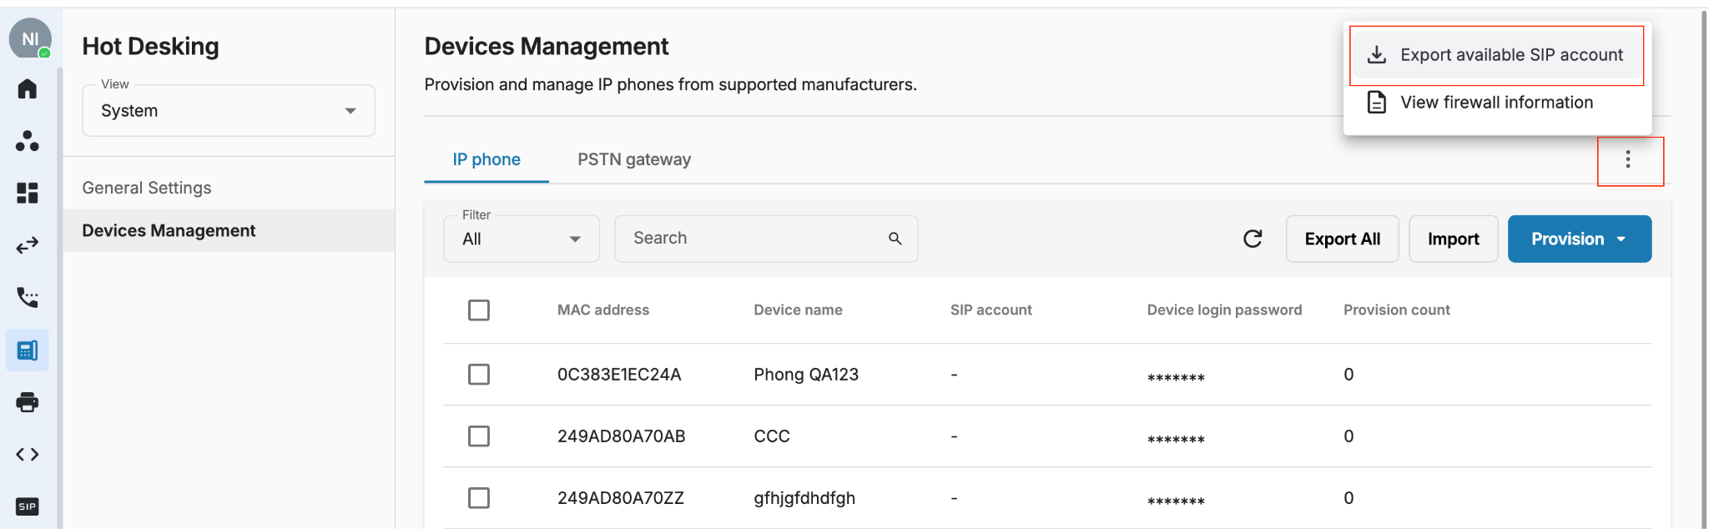Viewport: 1709px width, 529px height.
Task: Click the swap arrows icon in sidebar
Action: 28,245
